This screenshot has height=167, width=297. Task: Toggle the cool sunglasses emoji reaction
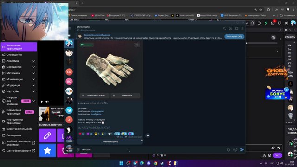97,134
